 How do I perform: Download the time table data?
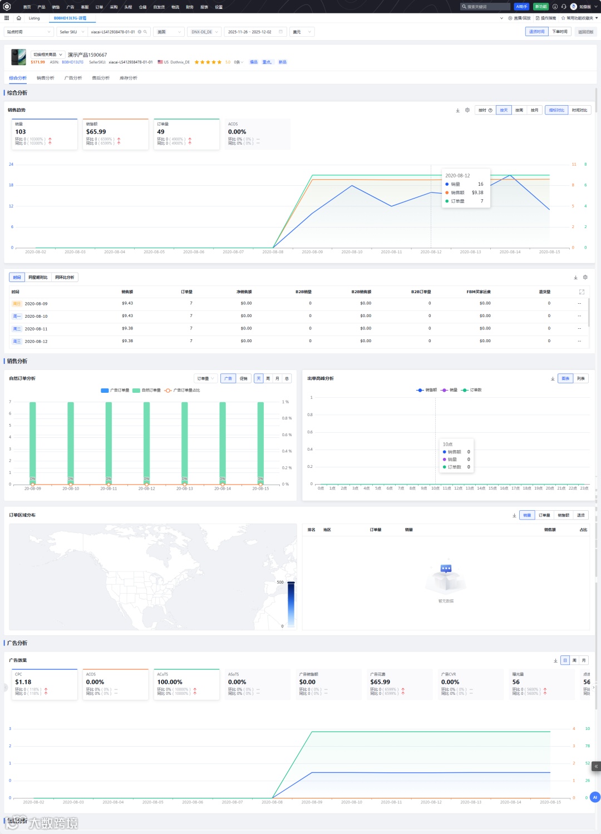(x=575, y=277)
